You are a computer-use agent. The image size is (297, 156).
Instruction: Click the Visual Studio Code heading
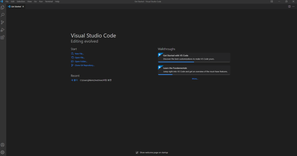pyautogui.click(x=93, y=36)
